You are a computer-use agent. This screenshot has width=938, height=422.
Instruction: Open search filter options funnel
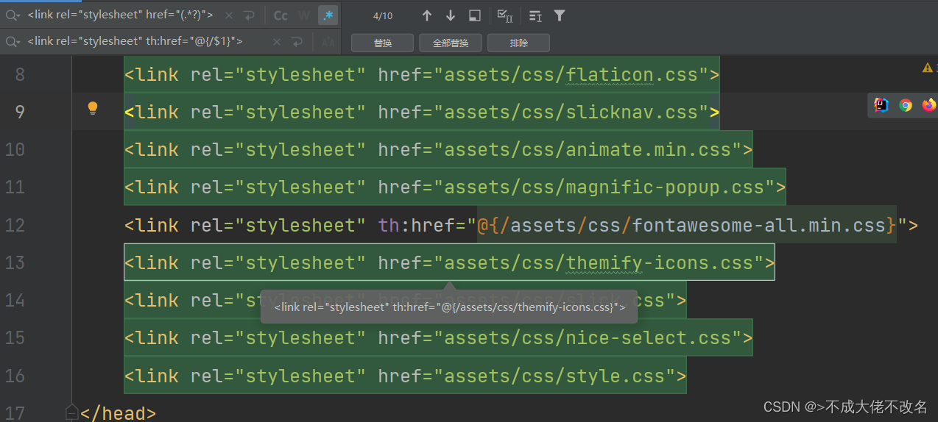click(x=560, y=15)
